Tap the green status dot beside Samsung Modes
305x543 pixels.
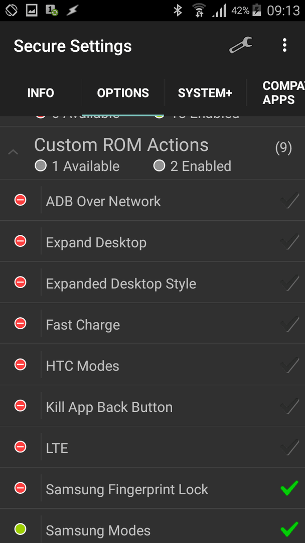point(21,529)
